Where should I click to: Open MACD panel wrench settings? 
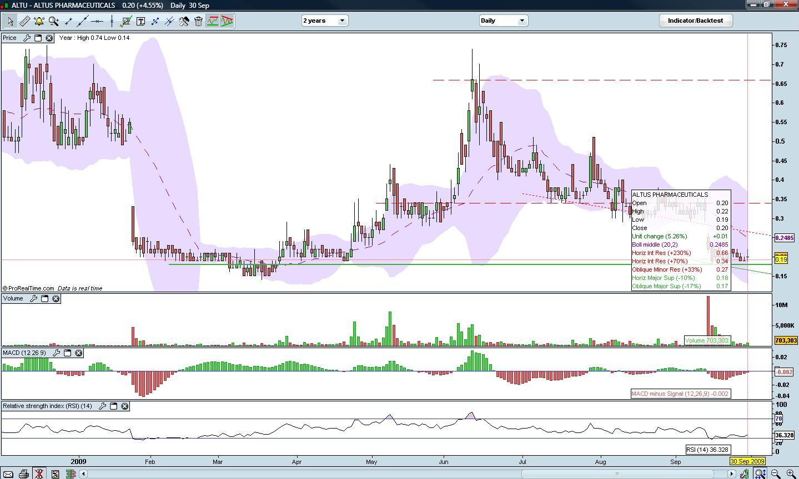56,353
